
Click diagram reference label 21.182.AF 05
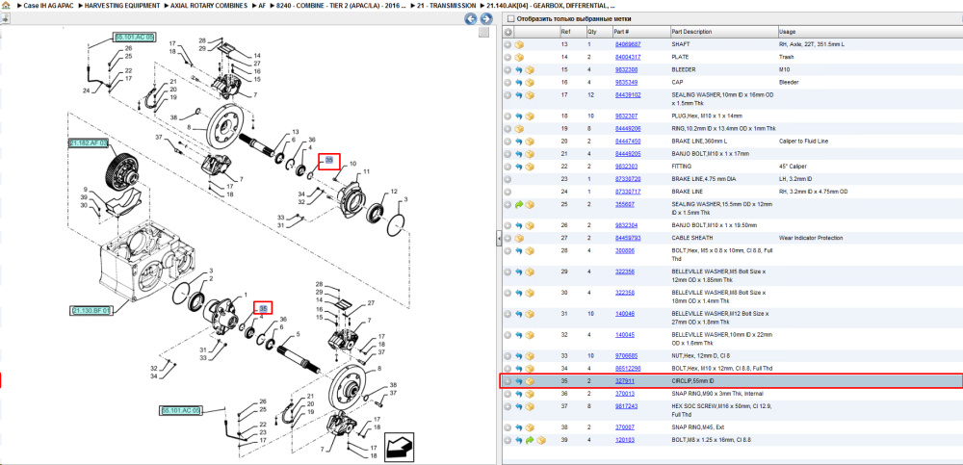tap(88, 143)
